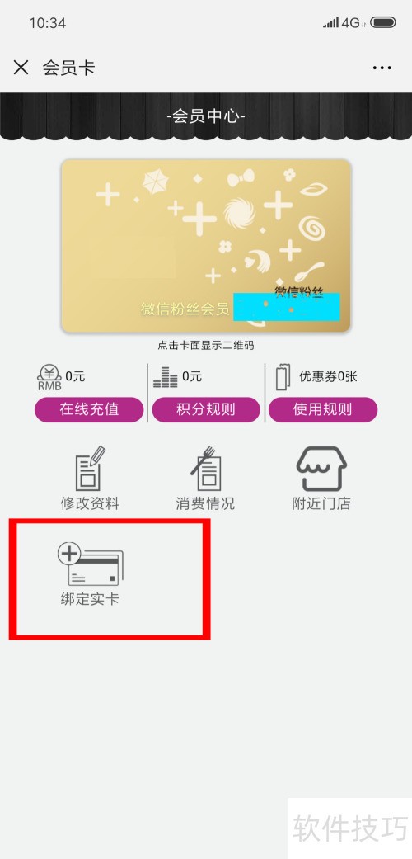Click the 绑定实卡 text label

click(x=90, y=599)
